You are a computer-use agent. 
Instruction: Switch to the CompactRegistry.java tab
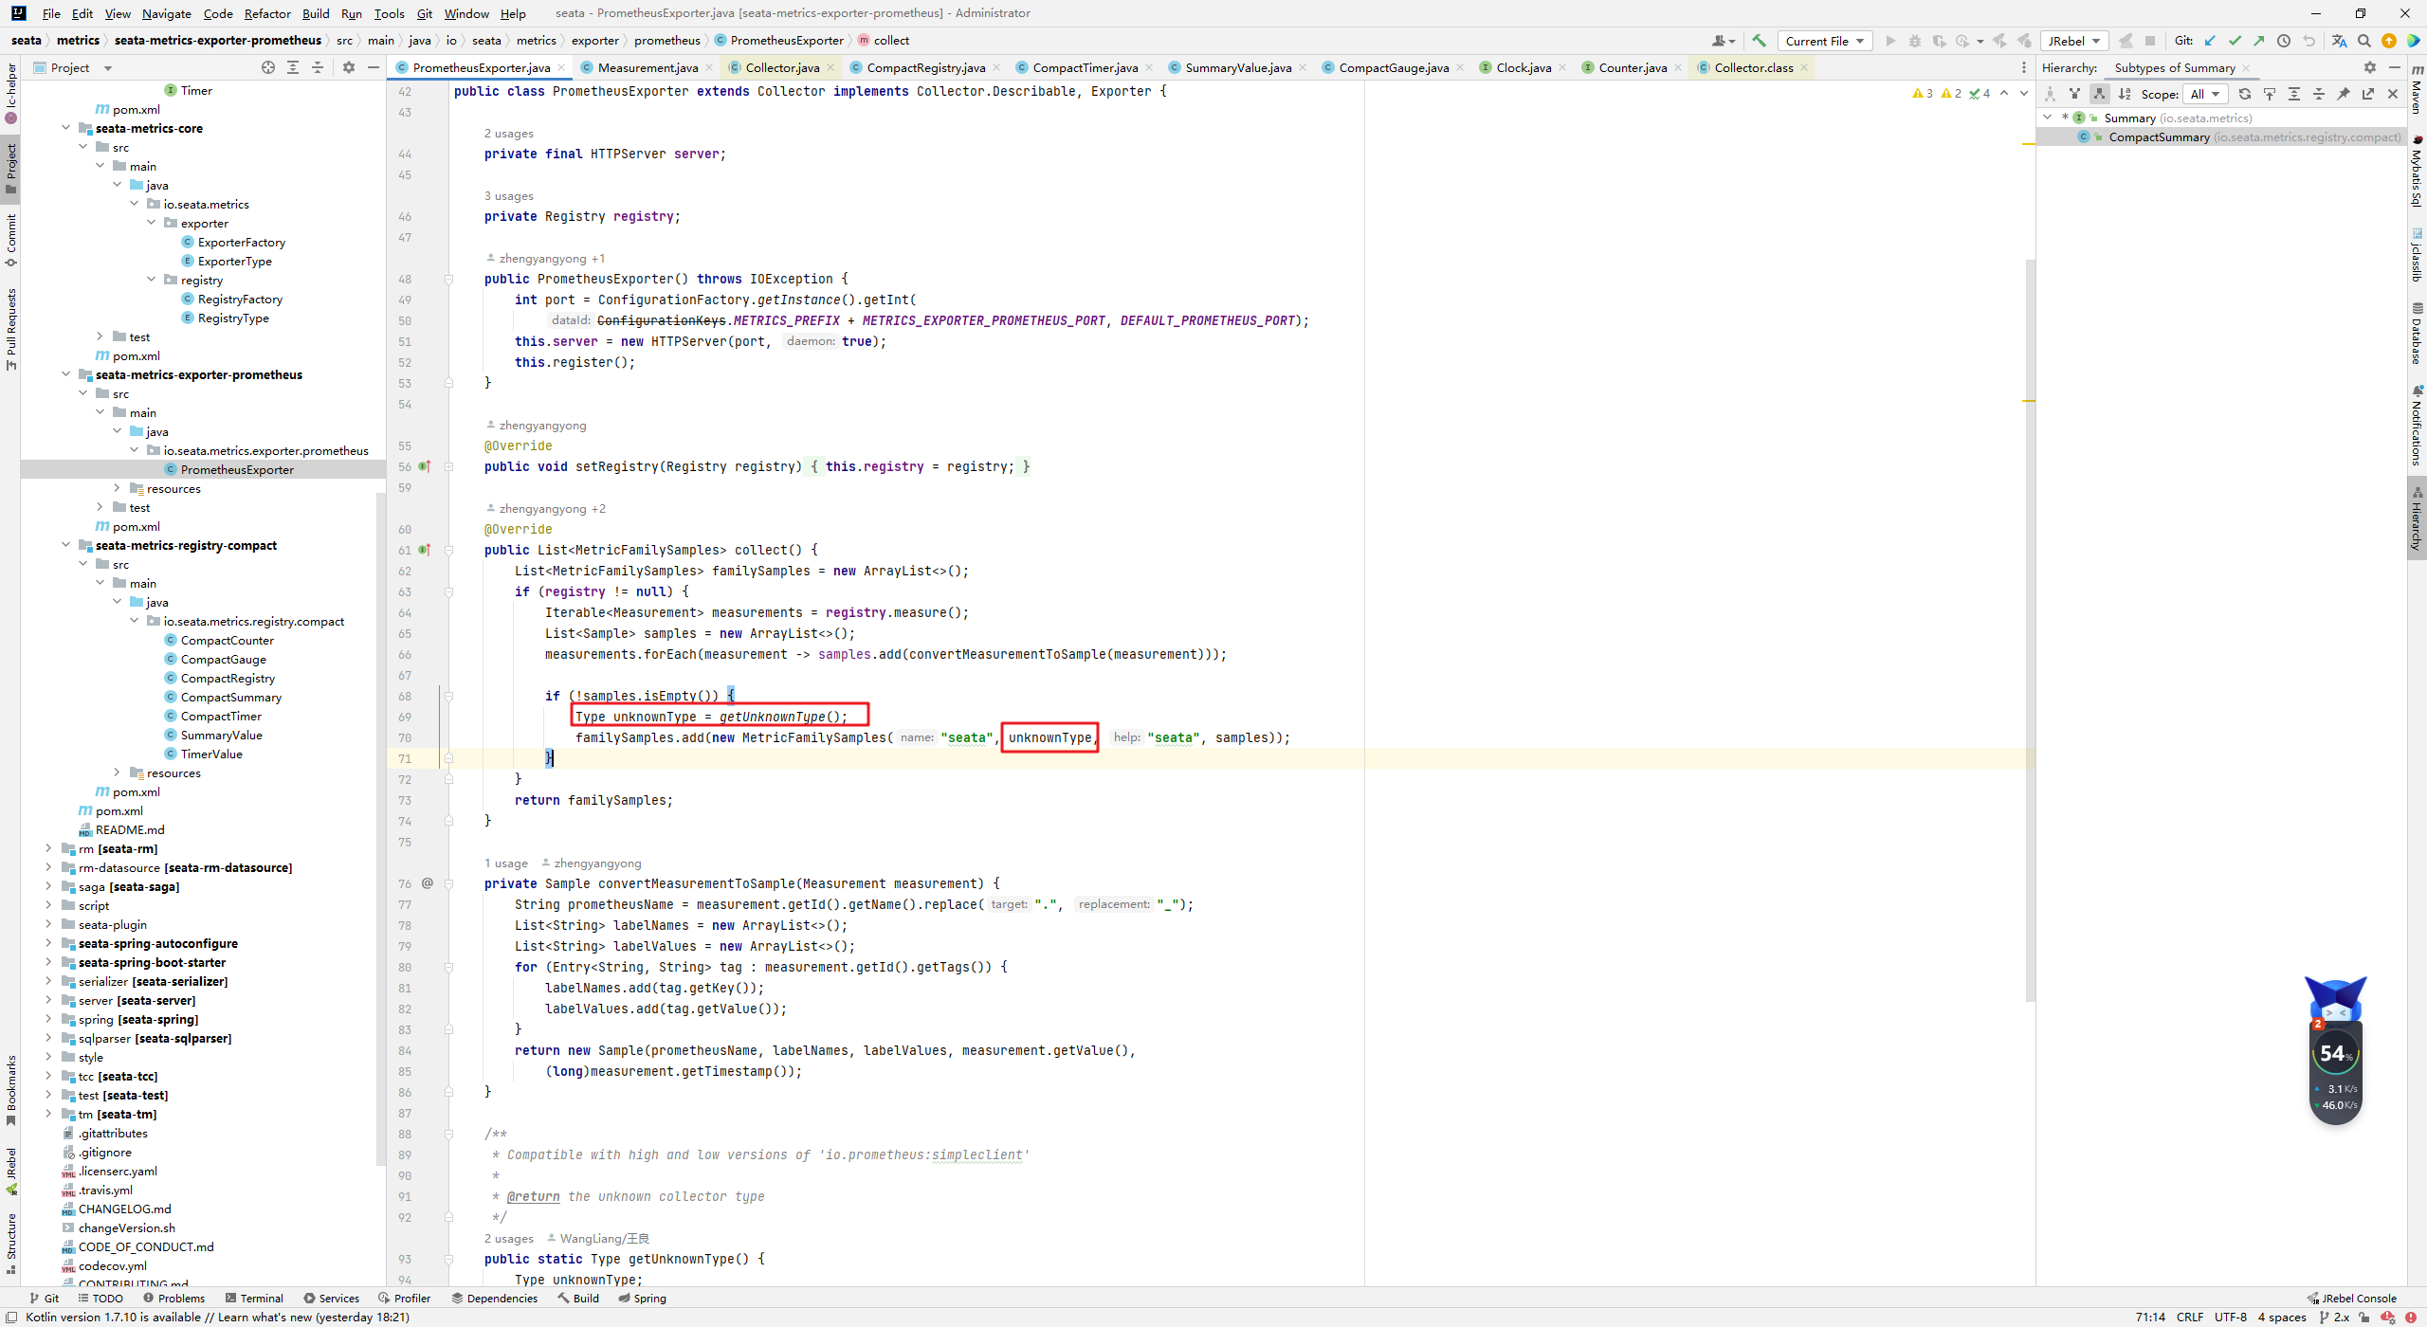pyautogui.click(x=925, y=67)
